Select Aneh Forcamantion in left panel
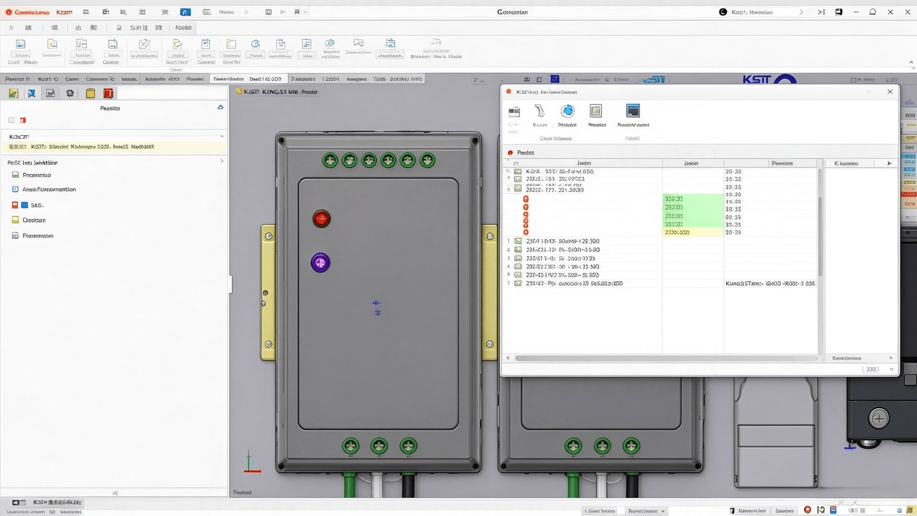917x516 pixels. coord(49,189)
